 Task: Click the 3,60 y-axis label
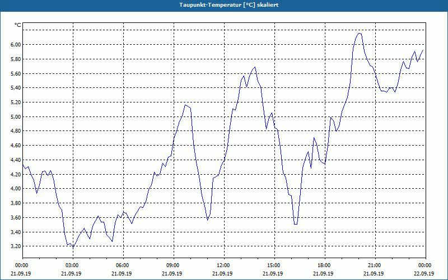point(16,217)
